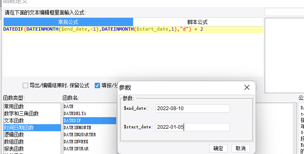Switch to the 常规公式 tab
The width and height of the screenshot is (304, 154).
pos(68,22)
